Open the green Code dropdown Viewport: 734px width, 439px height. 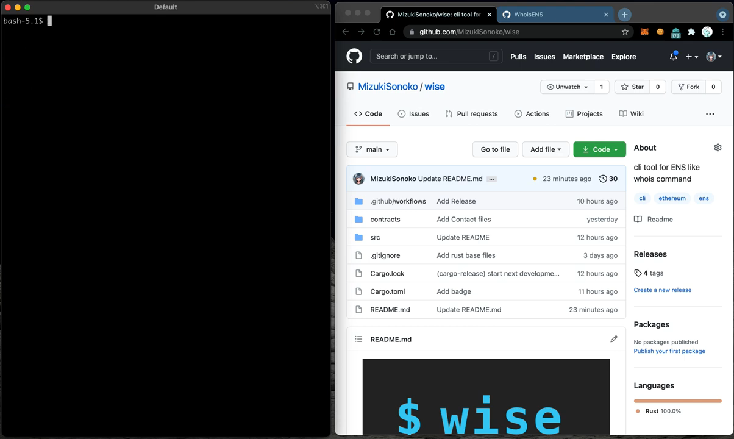(x=600, y=149)
